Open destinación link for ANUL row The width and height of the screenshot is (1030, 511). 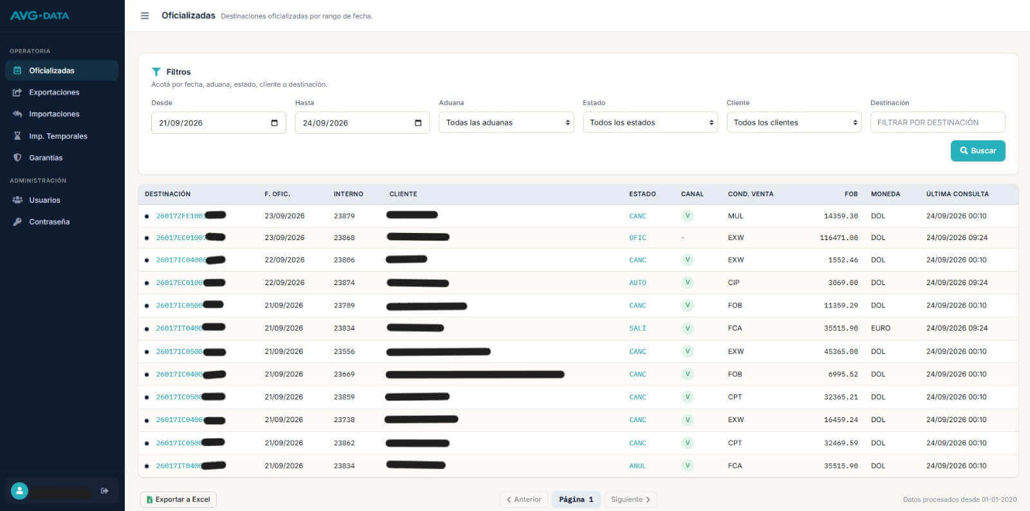190,466
